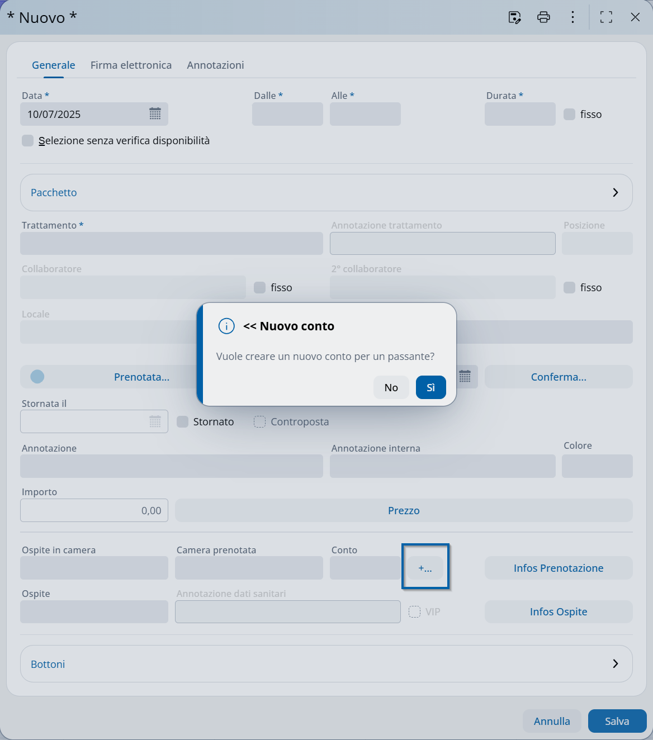
Task: Open the calendar picker for Data field
Action: (155, 114)
